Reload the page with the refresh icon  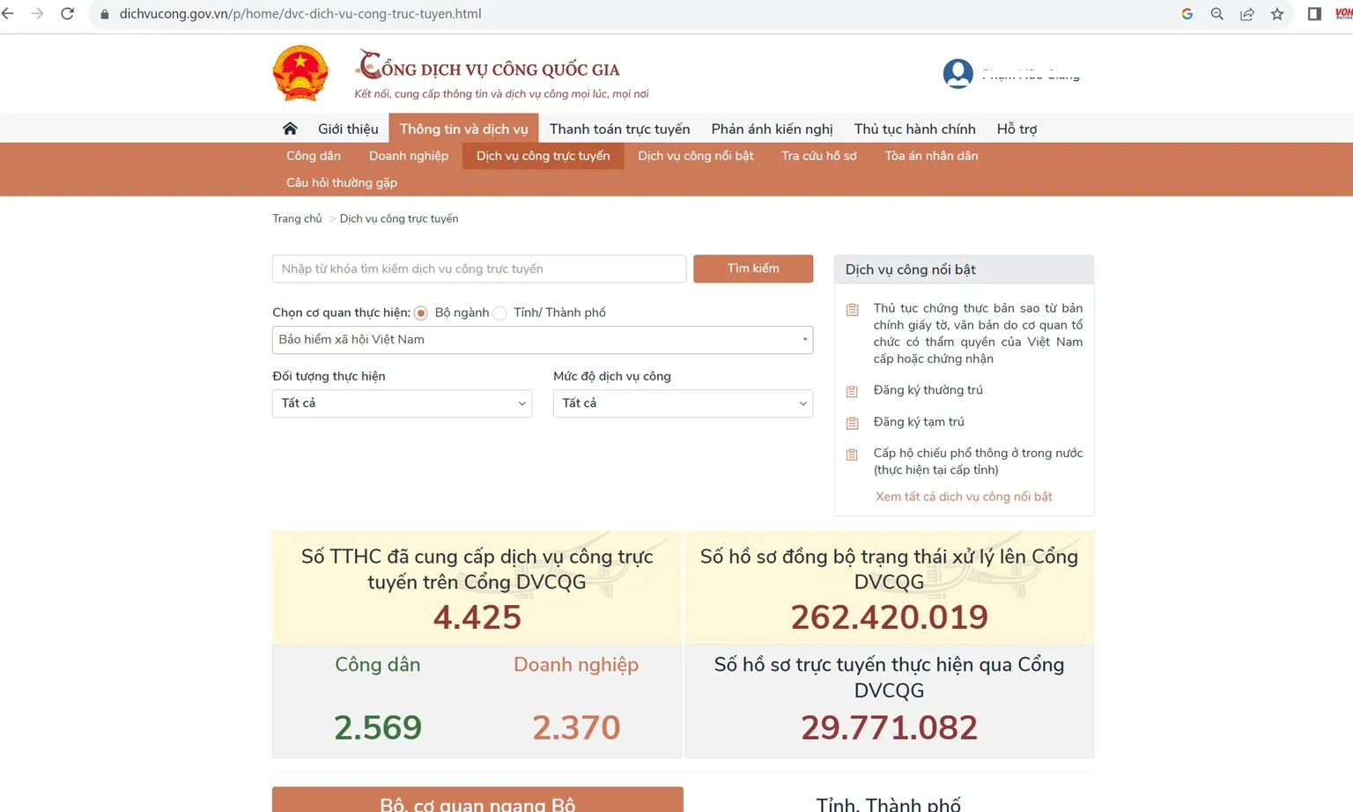point(67,13)
